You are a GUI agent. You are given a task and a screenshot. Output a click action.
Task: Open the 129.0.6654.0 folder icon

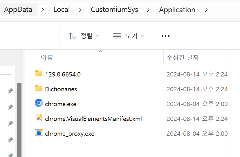click(39, 73)
